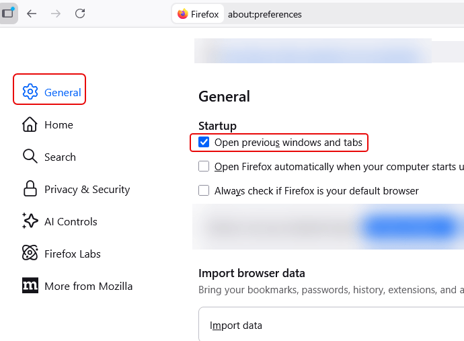The image size is (464, 341).
Task: Go back using the back arrow
Action: pos(32,13)
